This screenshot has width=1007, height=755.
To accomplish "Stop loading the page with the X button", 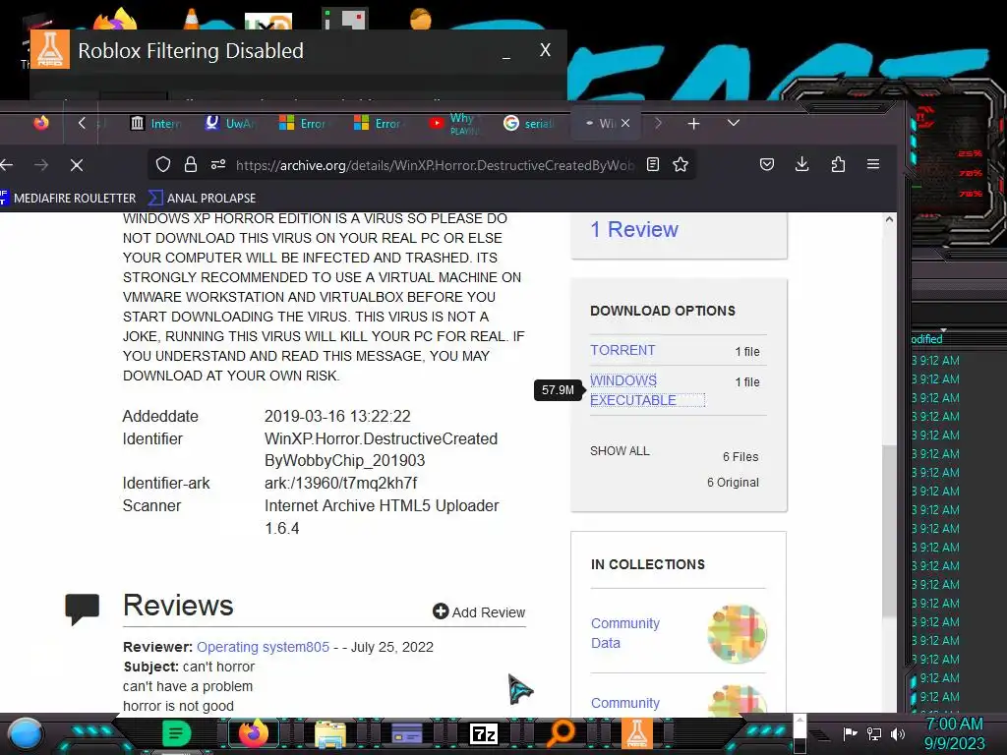I will coord(77,165).
